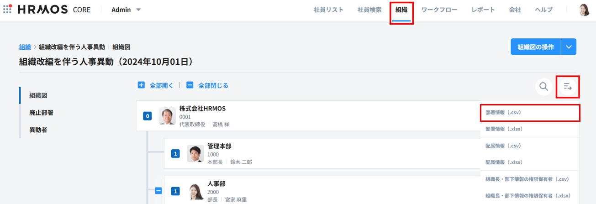Open the Admin role dropdown
The image size is (596, 204).
click(x=126, y=10)
